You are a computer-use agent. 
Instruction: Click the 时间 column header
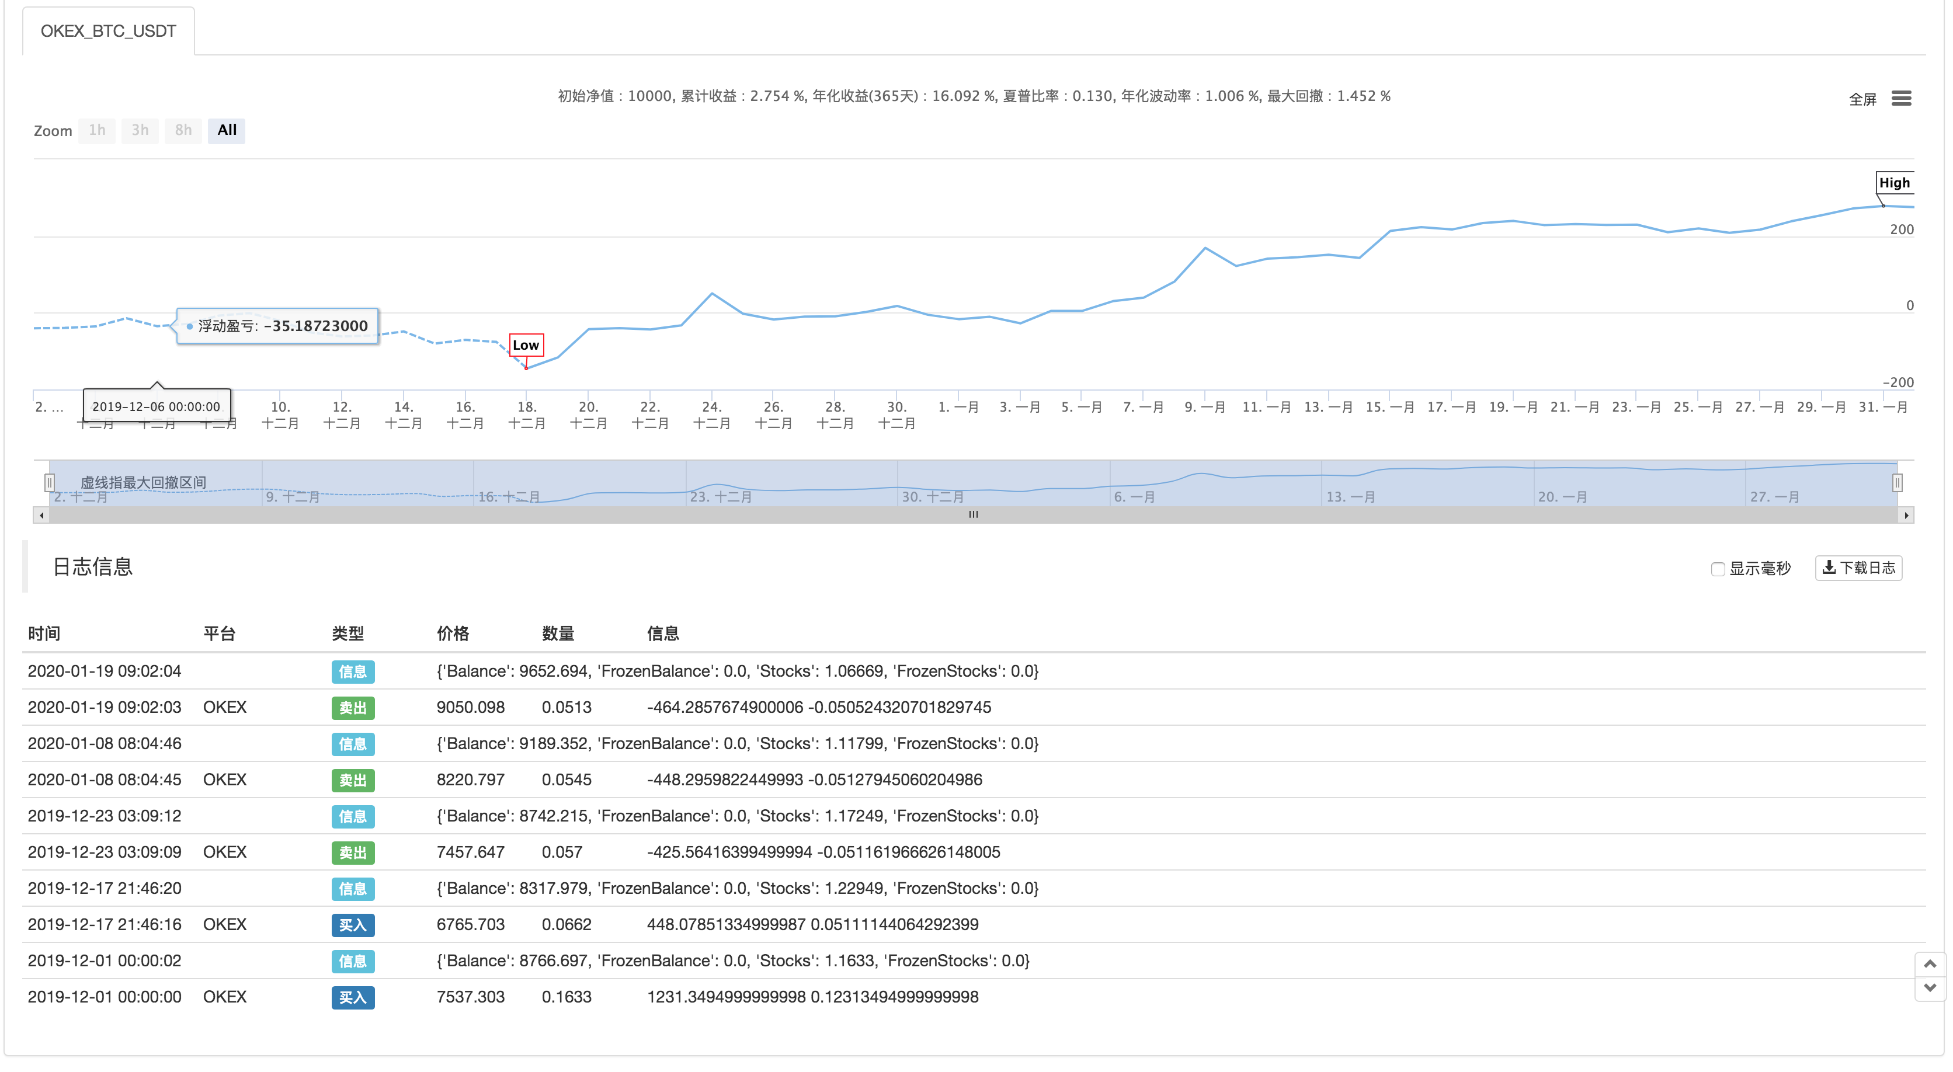click(x=44, y=634)
